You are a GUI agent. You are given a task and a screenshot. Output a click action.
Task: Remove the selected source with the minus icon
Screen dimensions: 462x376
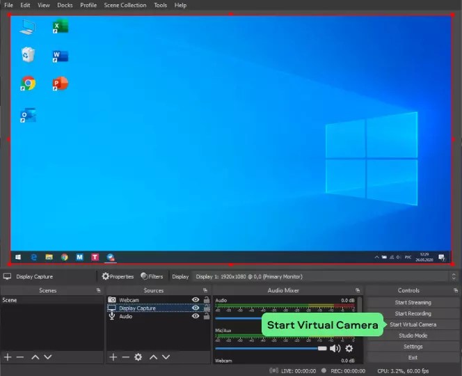[125, 357]
